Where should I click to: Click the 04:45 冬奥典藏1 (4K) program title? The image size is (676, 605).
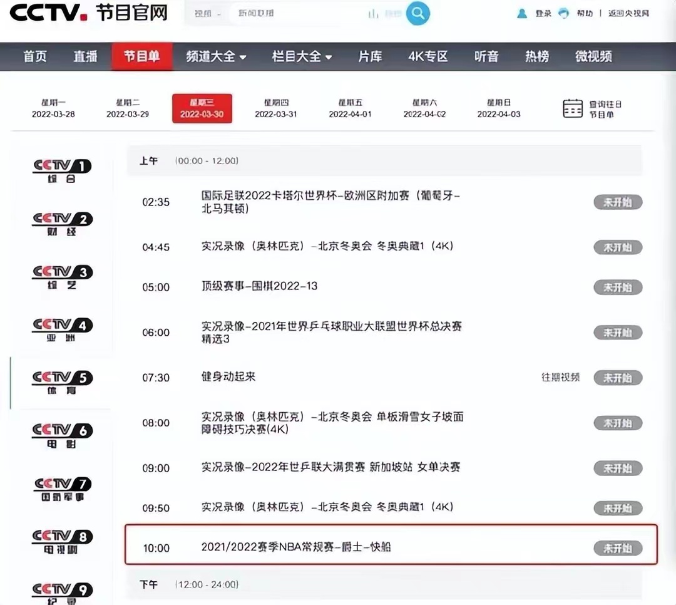[x=327, y=246]
